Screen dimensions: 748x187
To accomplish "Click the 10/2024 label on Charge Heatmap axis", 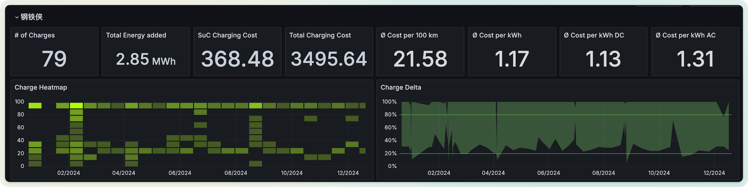I will click(292, 173).
